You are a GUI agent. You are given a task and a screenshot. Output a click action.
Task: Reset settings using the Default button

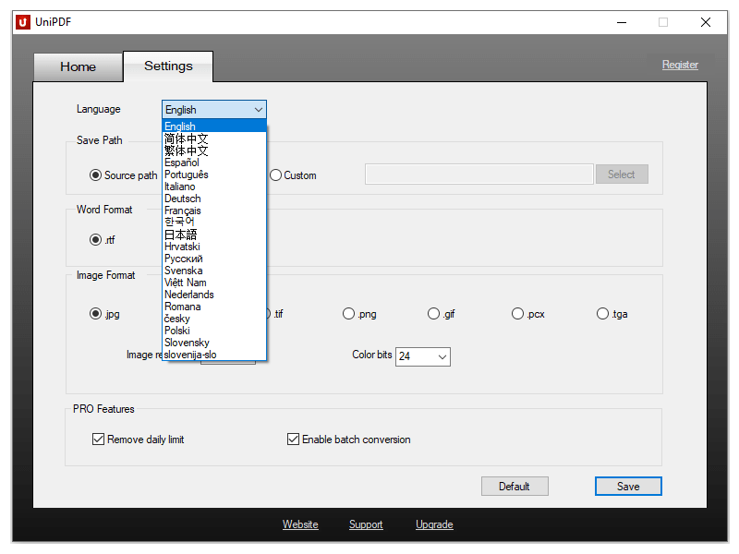pyautogui.click(x=515, y=486)
